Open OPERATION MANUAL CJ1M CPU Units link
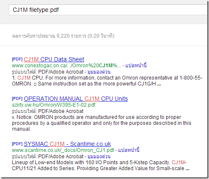 coord(76,99)
